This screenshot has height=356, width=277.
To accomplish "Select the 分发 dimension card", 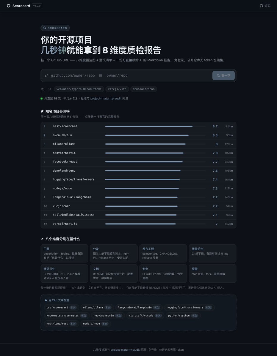I will (114, 253).
